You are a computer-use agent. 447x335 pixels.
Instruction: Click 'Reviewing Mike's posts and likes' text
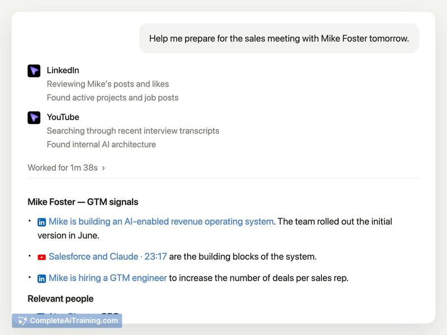pos(108,84)
